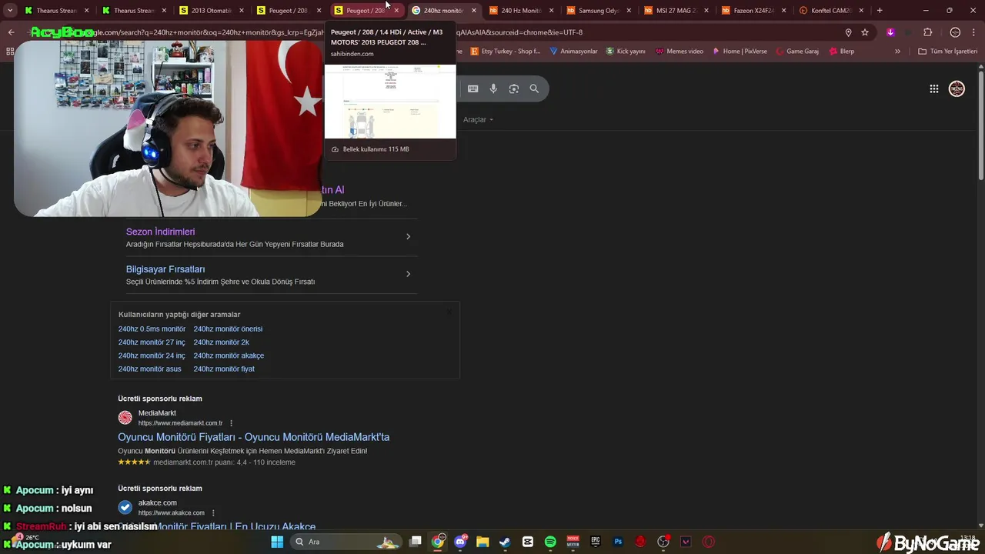985x554 pixels.
Task: Open Chrome from the taskbar
Action: [x=438, y=542]
